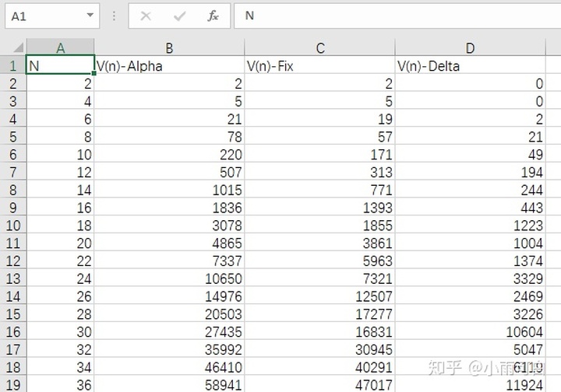
Task: Click the Name Box showing A1
Action: 52,16
